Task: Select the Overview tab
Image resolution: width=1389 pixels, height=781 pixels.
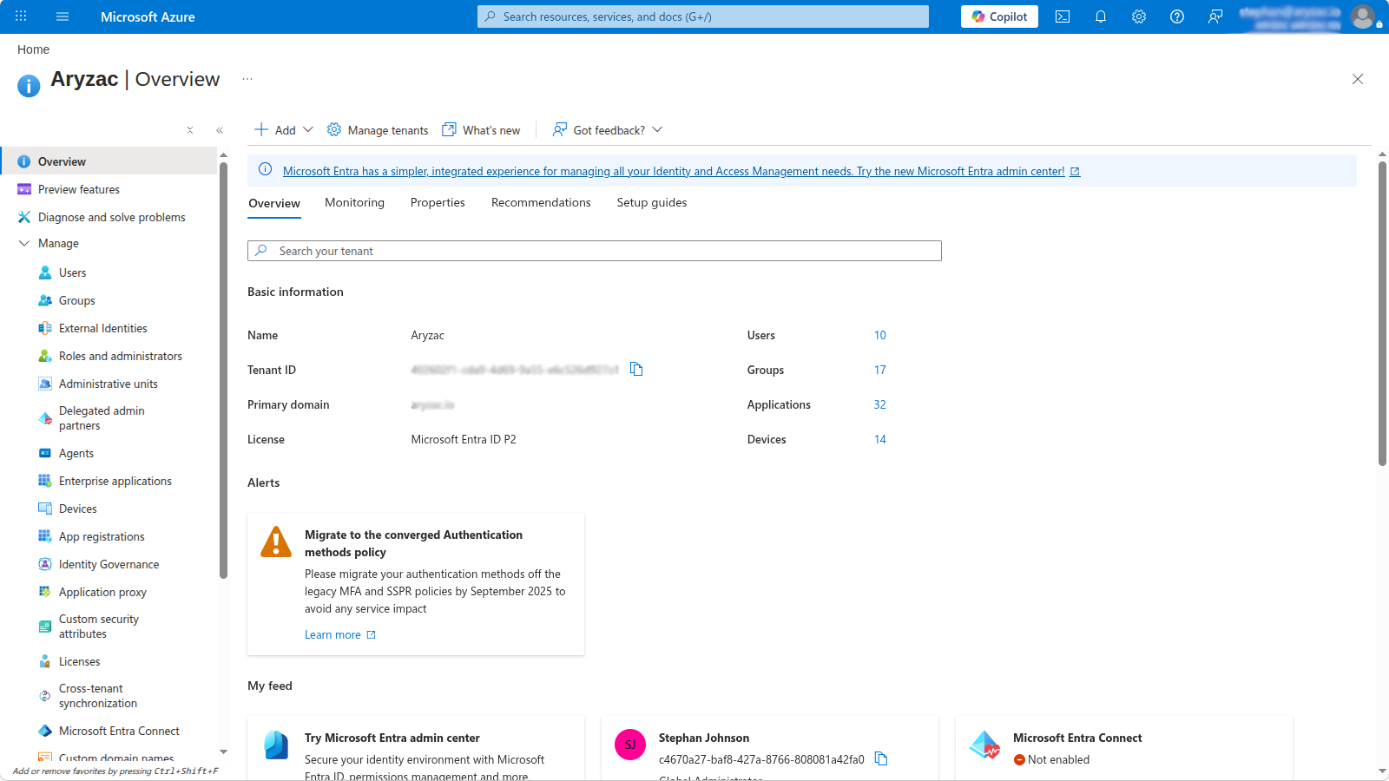Action: click(x=274, y=203)
